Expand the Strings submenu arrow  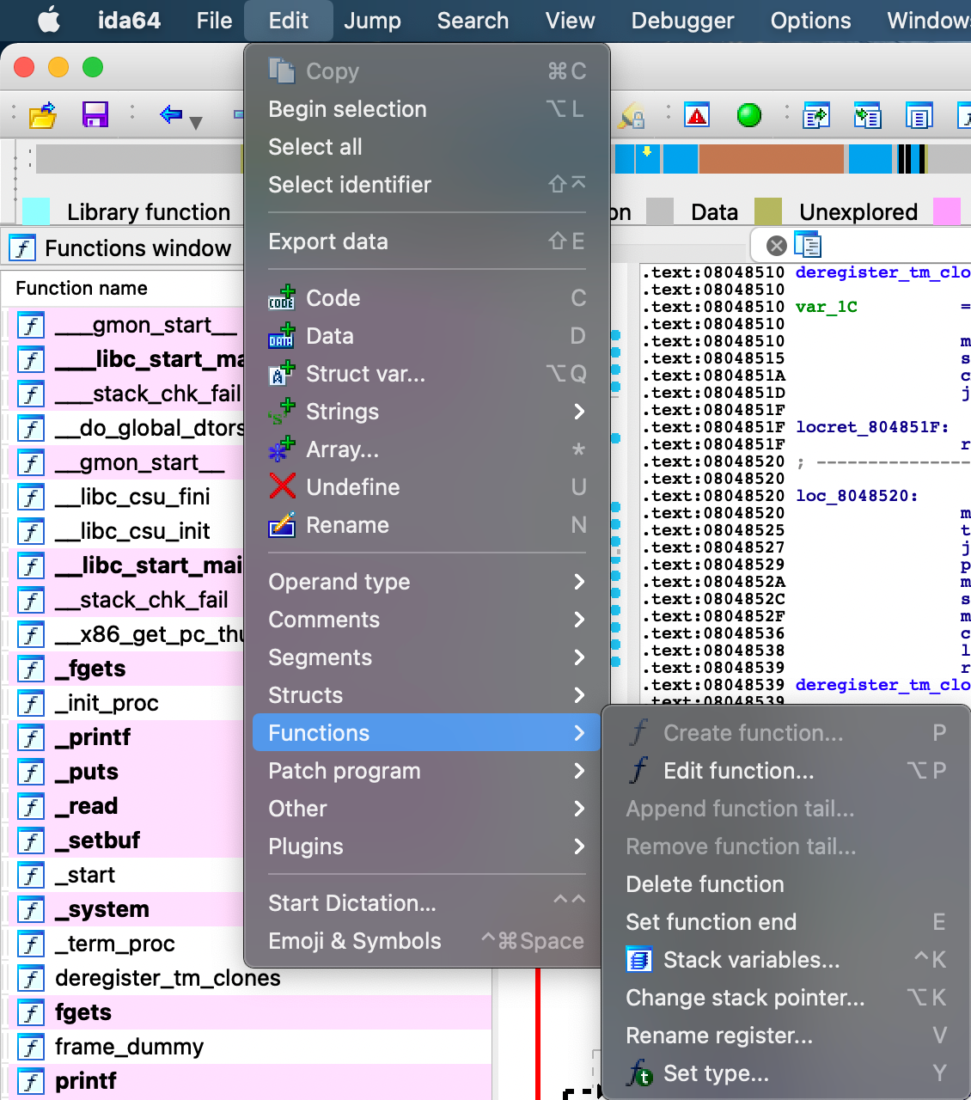point(579,412)
